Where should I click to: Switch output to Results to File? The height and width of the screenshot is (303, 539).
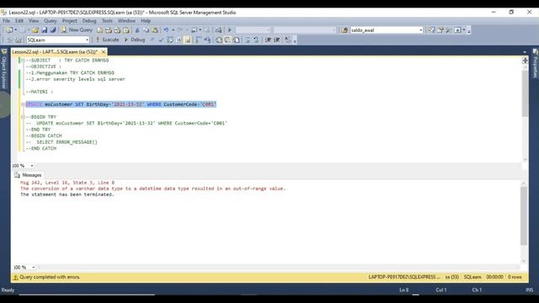tap(237, 40)
